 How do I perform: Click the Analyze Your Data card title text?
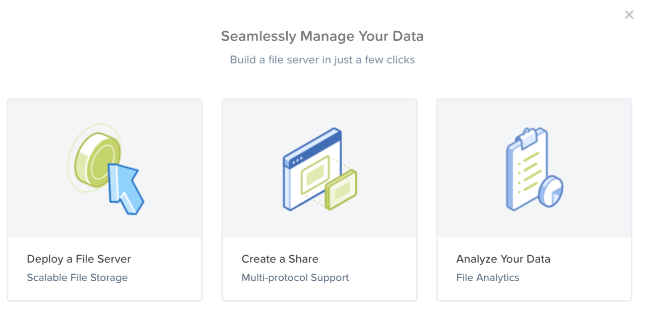(x=503, y=259)
